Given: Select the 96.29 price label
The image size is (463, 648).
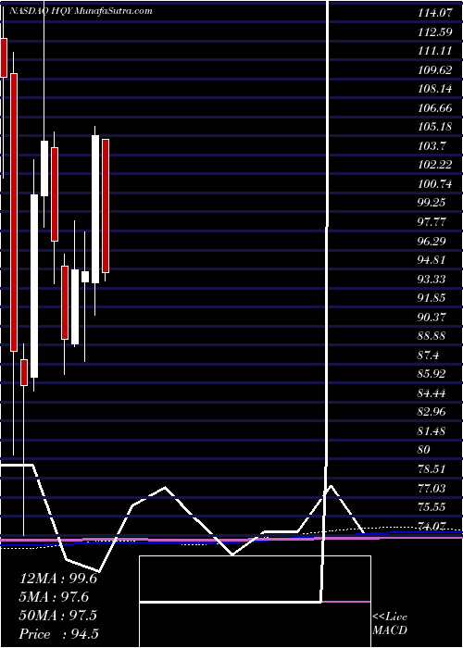Looking at the screenshot, I should [432, 242].
